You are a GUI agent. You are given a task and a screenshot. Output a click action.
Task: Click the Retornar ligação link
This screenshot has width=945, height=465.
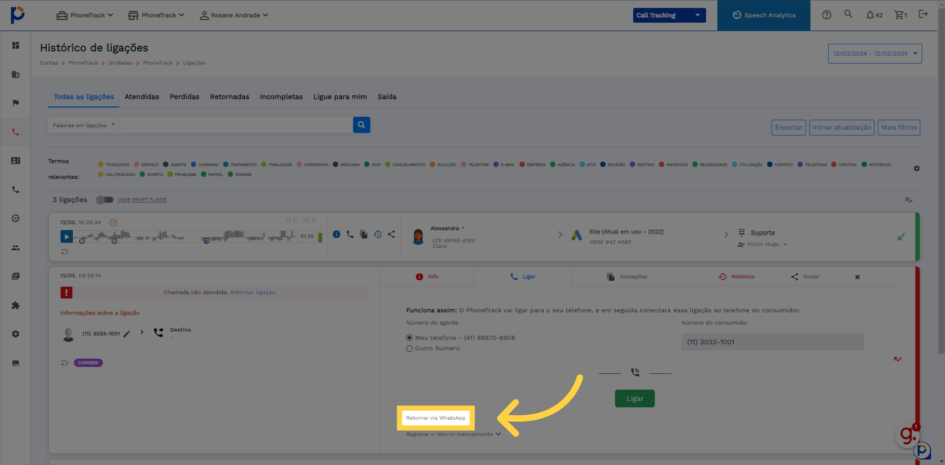point(253,293)
